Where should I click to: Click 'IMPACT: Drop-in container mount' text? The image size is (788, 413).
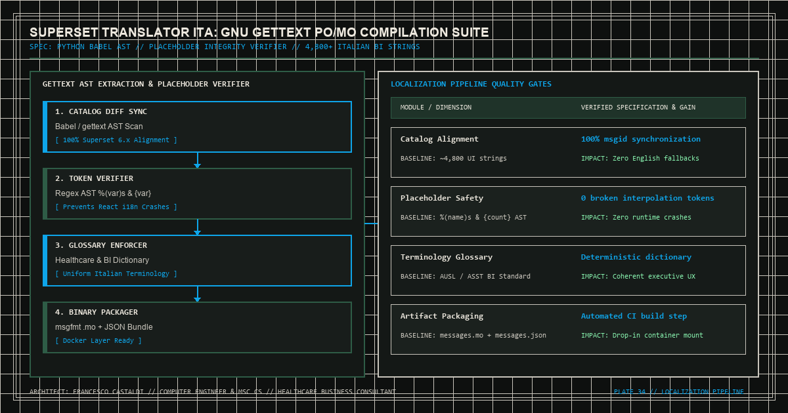tap(642, 336)
